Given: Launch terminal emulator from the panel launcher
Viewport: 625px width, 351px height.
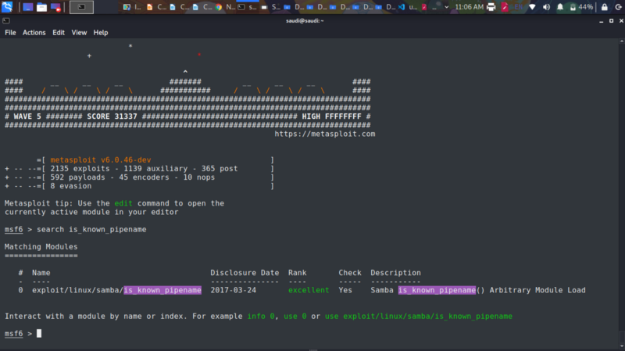Looking at the screenshot, I should (x=81, y=7).
